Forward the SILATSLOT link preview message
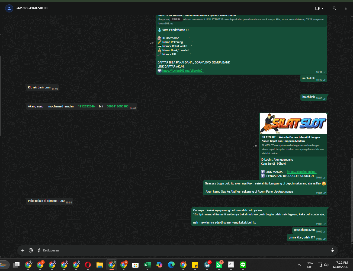This screenshot has height=271, width=353. (x=255, y=146)
